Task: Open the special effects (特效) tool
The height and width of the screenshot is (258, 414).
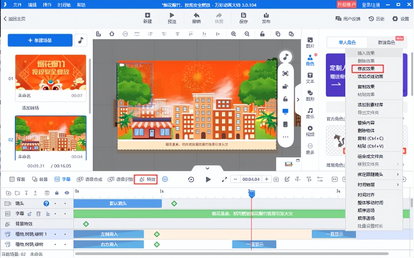Action: pos(146,179)
